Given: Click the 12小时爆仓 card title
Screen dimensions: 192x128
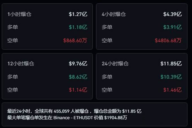Looking at the screenshot, I should click(x=21, y=64).
